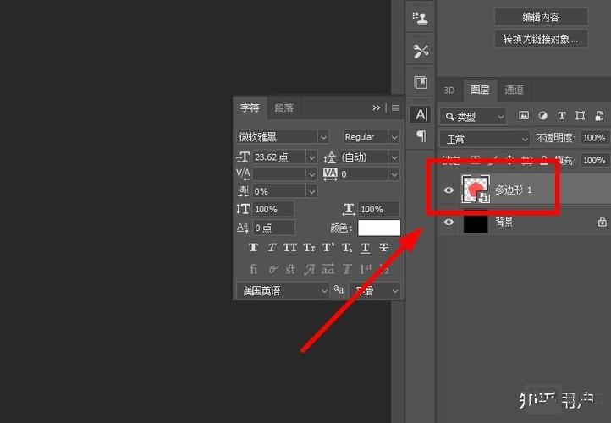611x423 pixels.
Task: Click the 不透明度 100% field
Action: pos(595,138)
